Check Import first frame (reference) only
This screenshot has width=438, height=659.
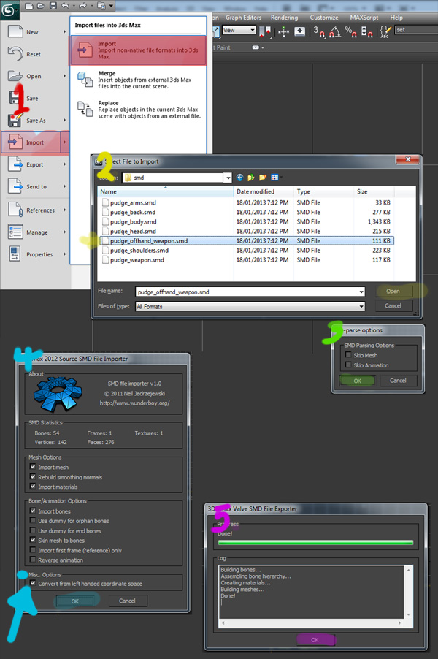(33, 550)
